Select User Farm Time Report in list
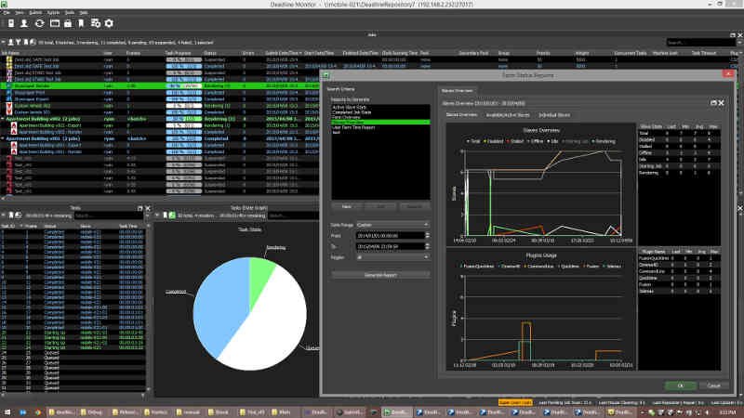 355,125
